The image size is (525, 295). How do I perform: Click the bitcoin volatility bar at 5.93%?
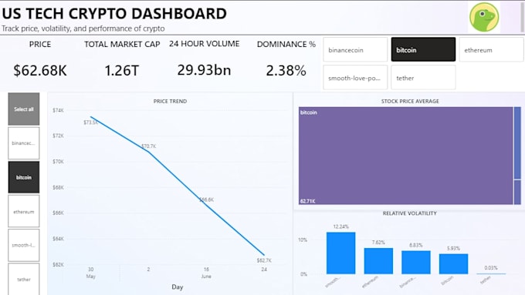pos(453,264)
